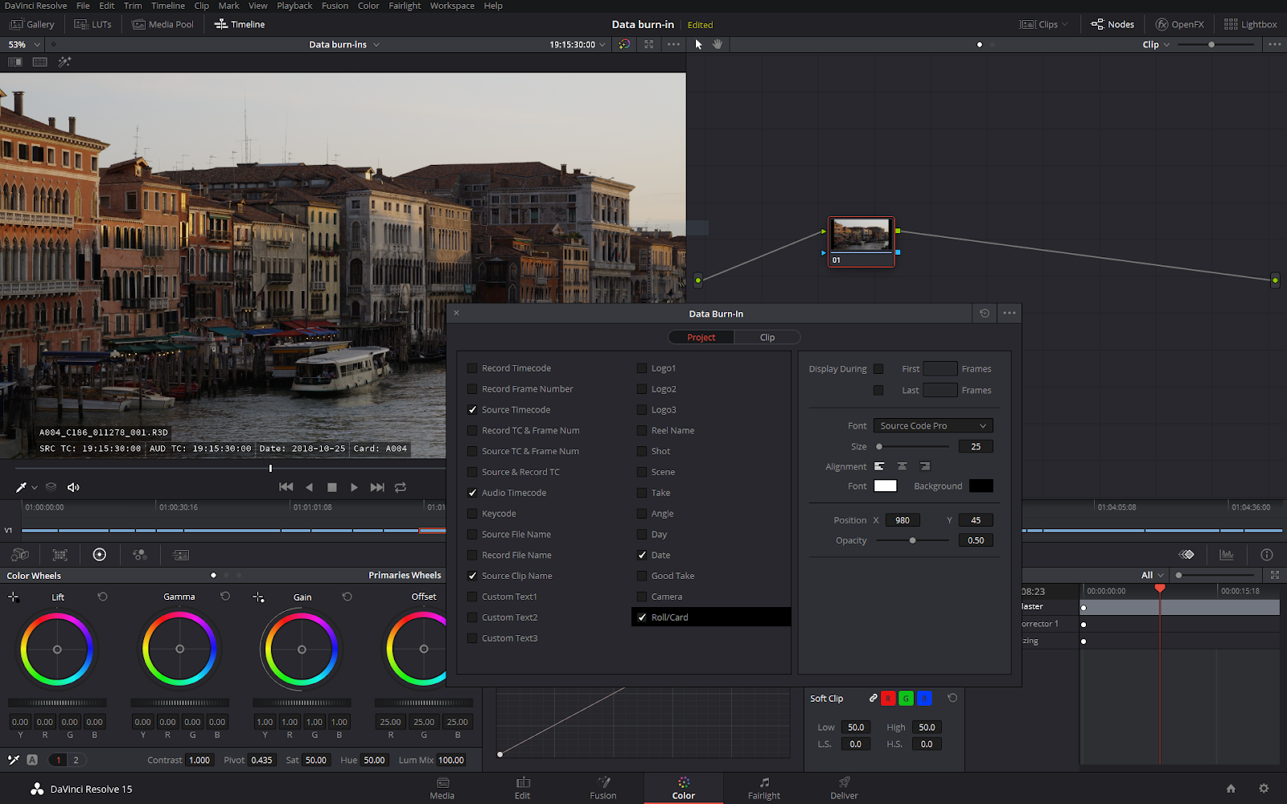Play the clip in reverse
Viewport: 1287px width, 804px height.
tap(309, 487)
